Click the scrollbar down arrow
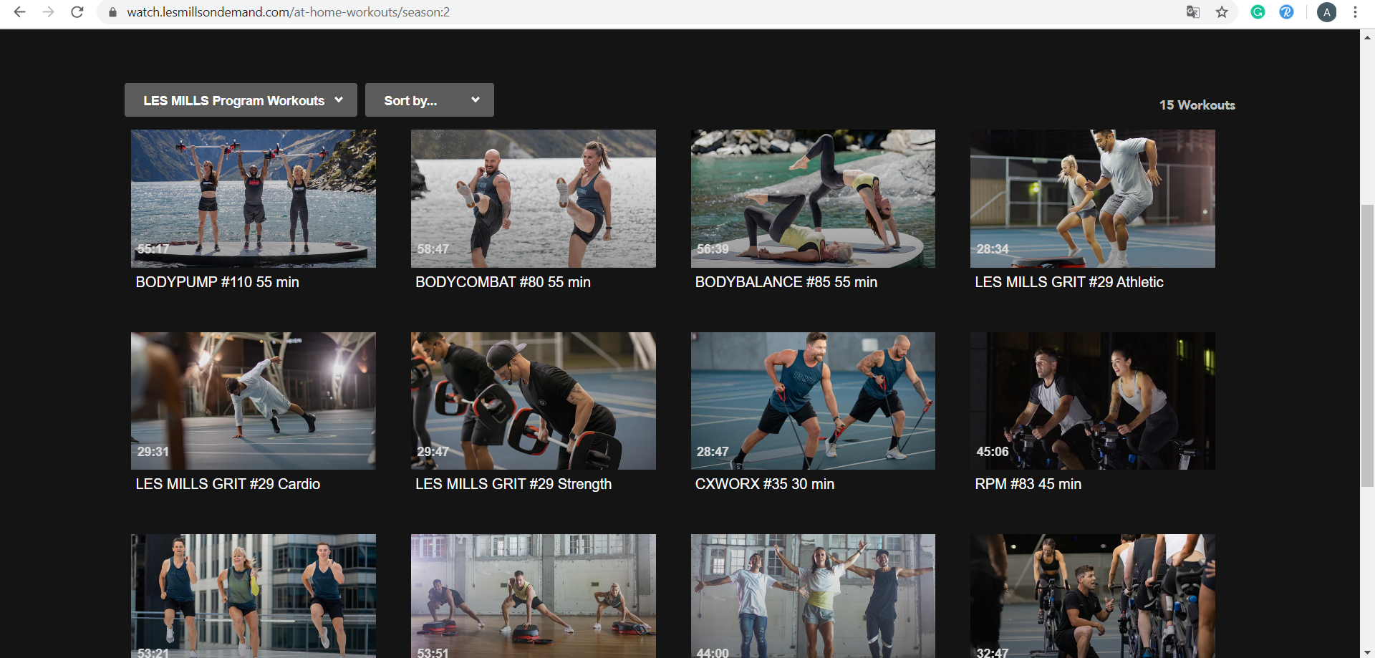 1368,652
